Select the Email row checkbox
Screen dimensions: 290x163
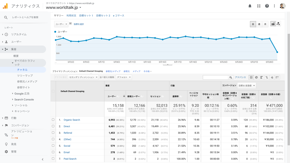coord(53,152)
